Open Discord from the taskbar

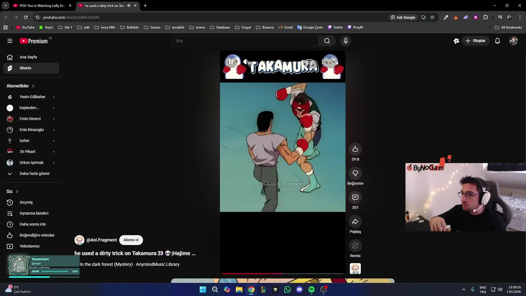pos(299,289)
